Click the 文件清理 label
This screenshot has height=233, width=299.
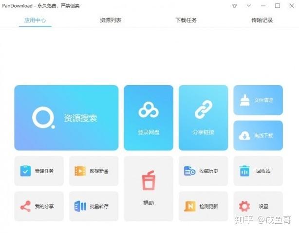263,100
